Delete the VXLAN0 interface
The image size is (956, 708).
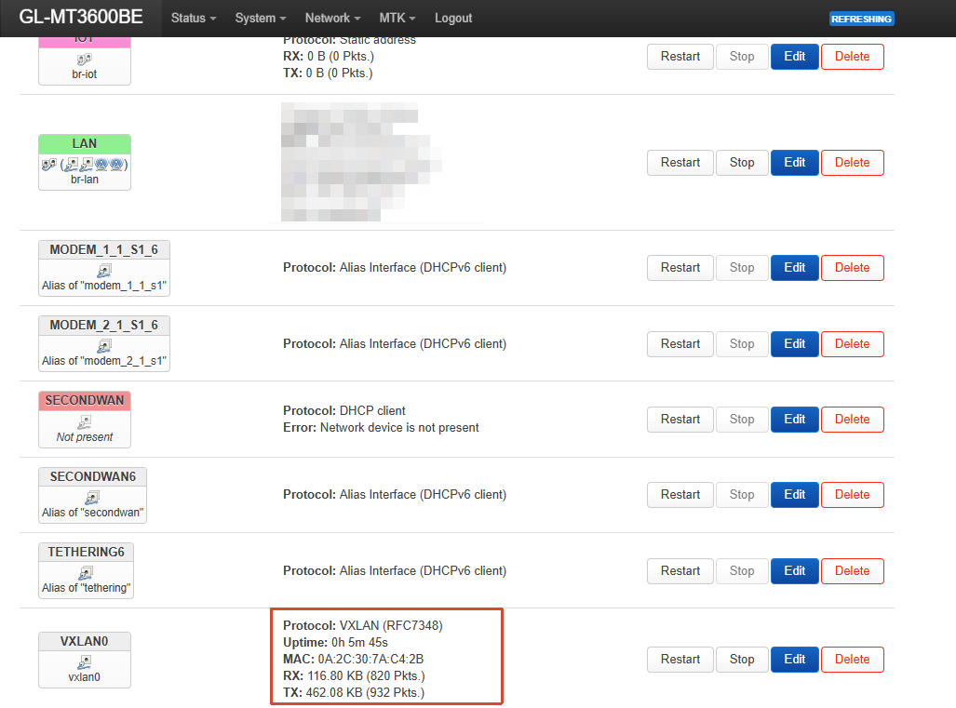852,660
